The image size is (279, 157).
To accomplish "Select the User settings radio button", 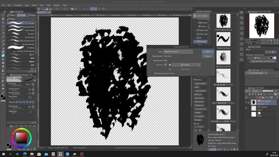I will point(170,69).
